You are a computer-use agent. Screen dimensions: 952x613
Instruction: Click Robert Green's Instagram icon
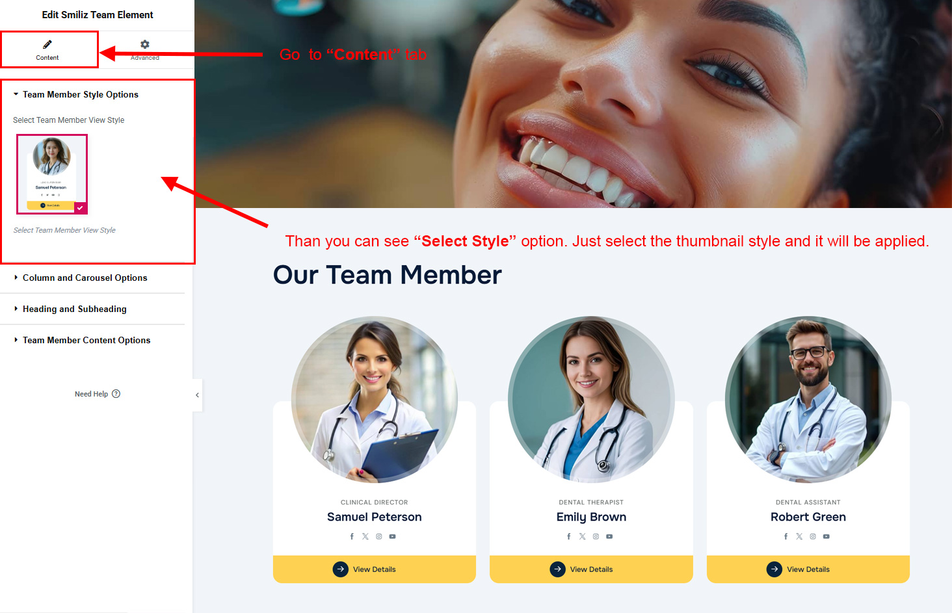pyautogui.click(x=813, y=536)
